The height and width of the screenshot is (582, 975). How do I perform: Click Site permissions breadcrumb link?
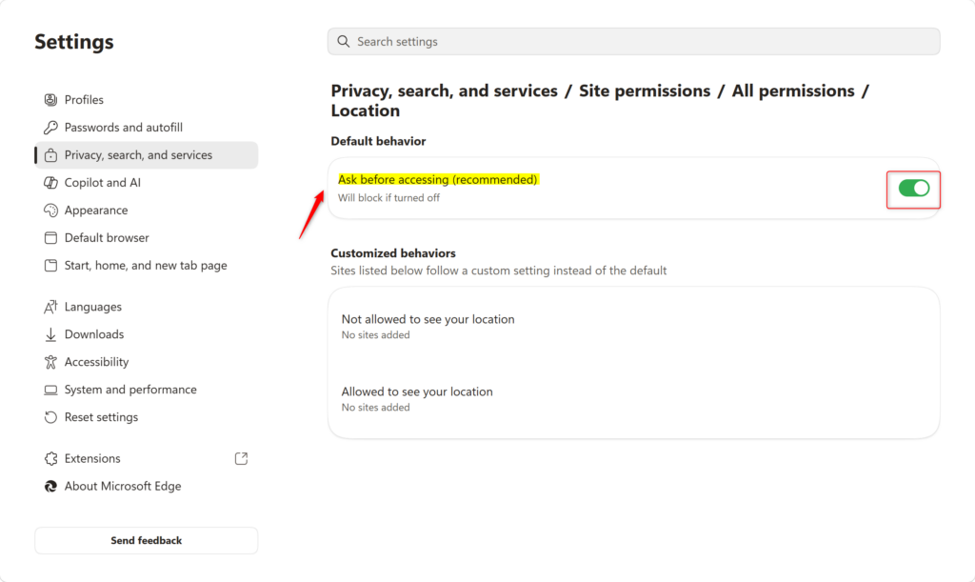[645, 90]
